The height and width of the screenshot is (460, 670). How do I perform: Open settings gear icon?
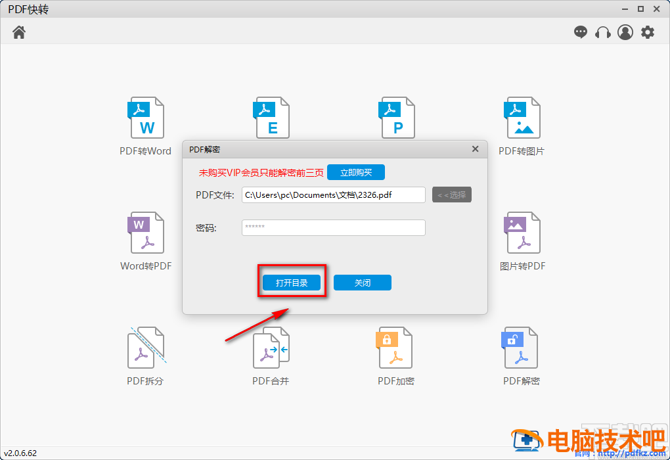coord(648,32)
